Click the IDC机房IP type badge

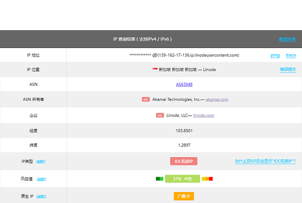click(184, 162)
